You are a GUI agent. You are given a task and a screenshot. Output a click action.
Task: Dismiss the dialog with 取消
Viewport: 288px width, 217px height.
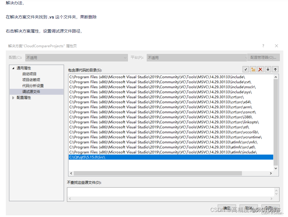(248, 208)
